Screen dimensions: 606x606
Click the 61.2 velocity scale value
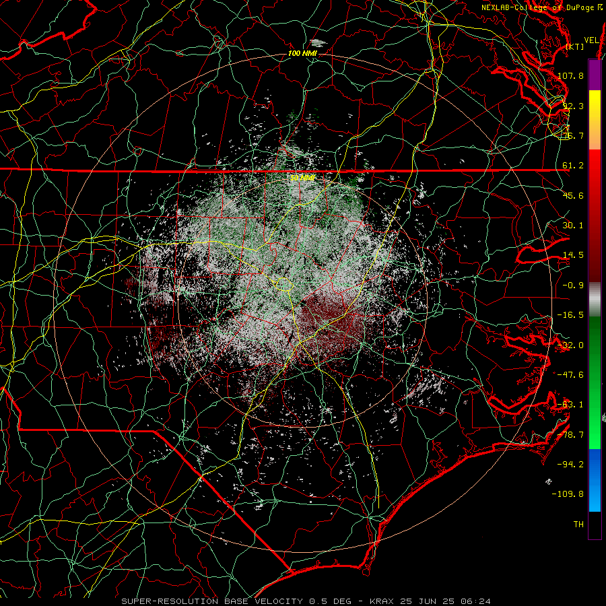click(573, 166)
